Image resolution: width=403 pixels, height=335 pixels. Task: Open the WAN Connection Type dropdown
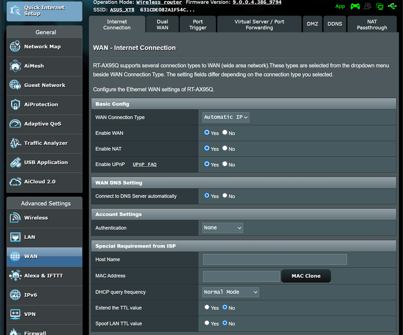pos(226,117)
